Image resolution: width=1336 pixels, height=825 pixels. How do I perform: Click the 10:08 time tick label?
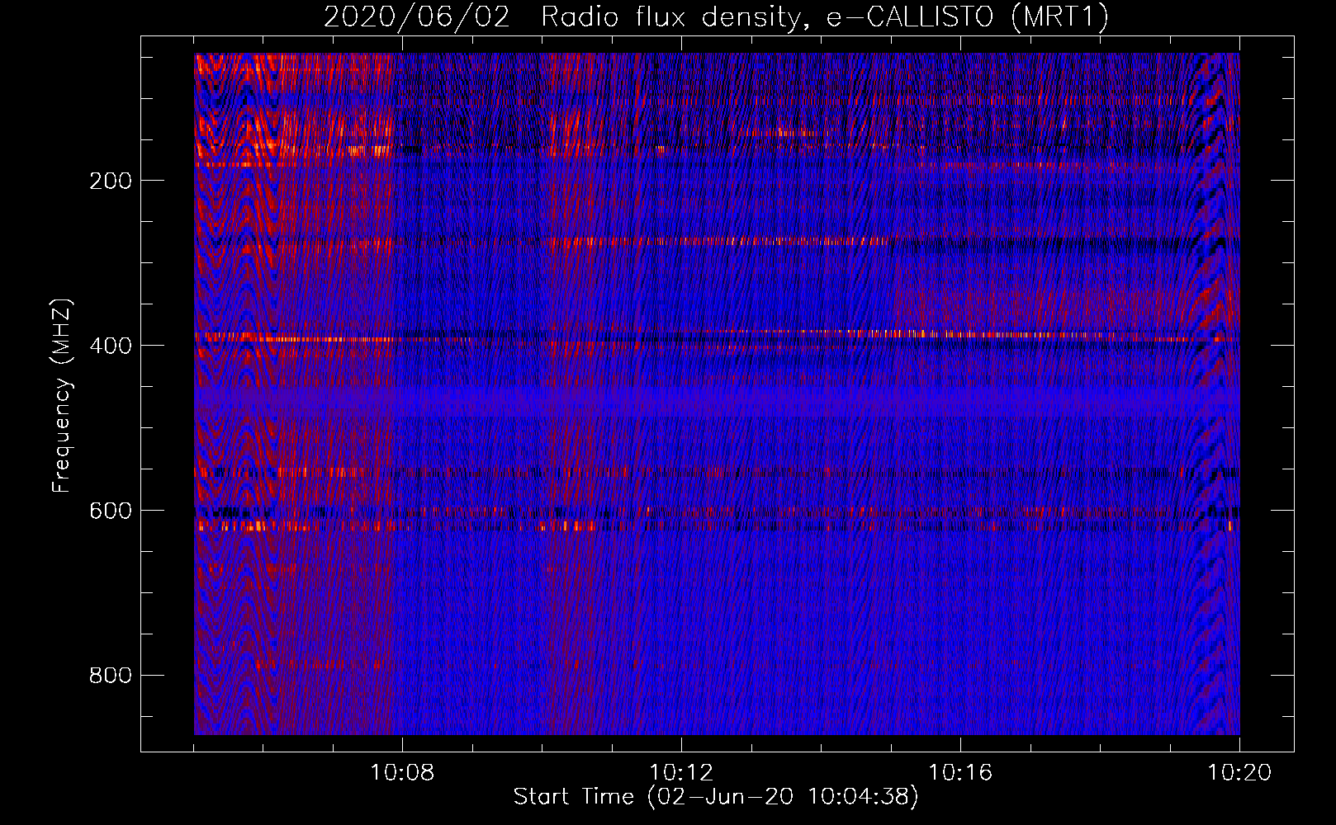402,773
